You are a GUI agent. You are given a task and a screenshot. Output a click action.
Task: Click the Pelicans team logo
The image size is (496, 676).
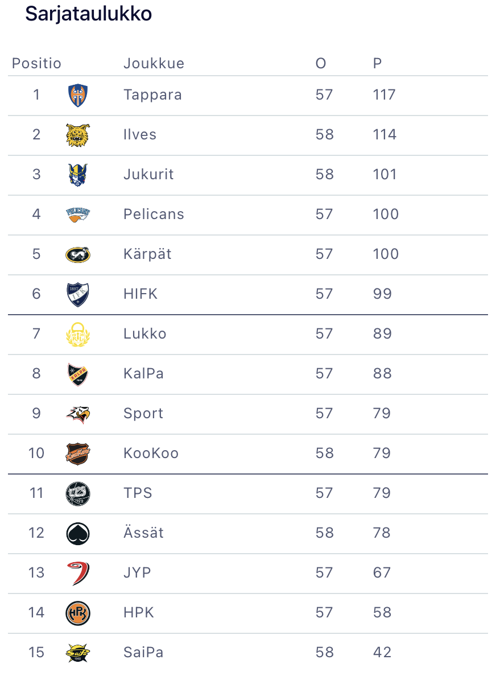78,215
